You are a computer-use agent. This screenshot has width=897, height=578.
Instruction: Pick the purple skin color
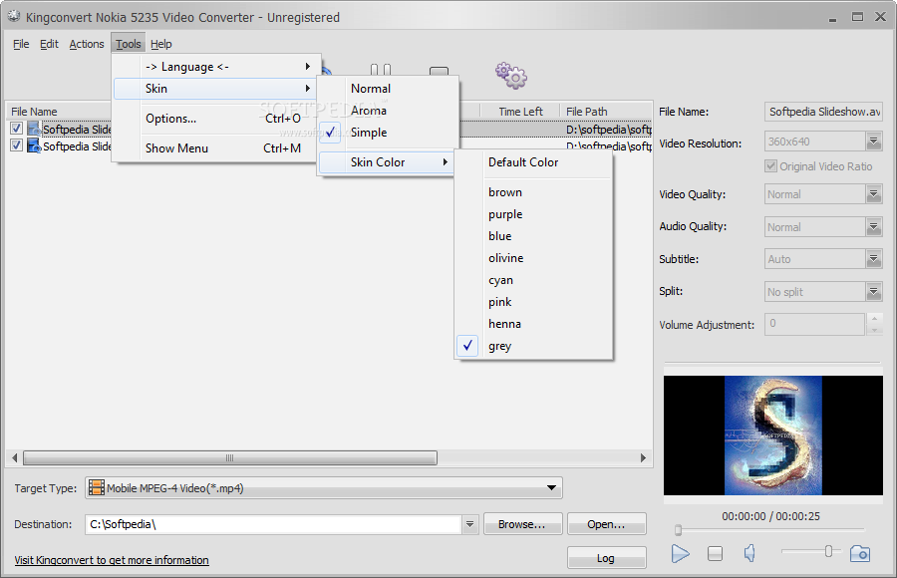533,214
